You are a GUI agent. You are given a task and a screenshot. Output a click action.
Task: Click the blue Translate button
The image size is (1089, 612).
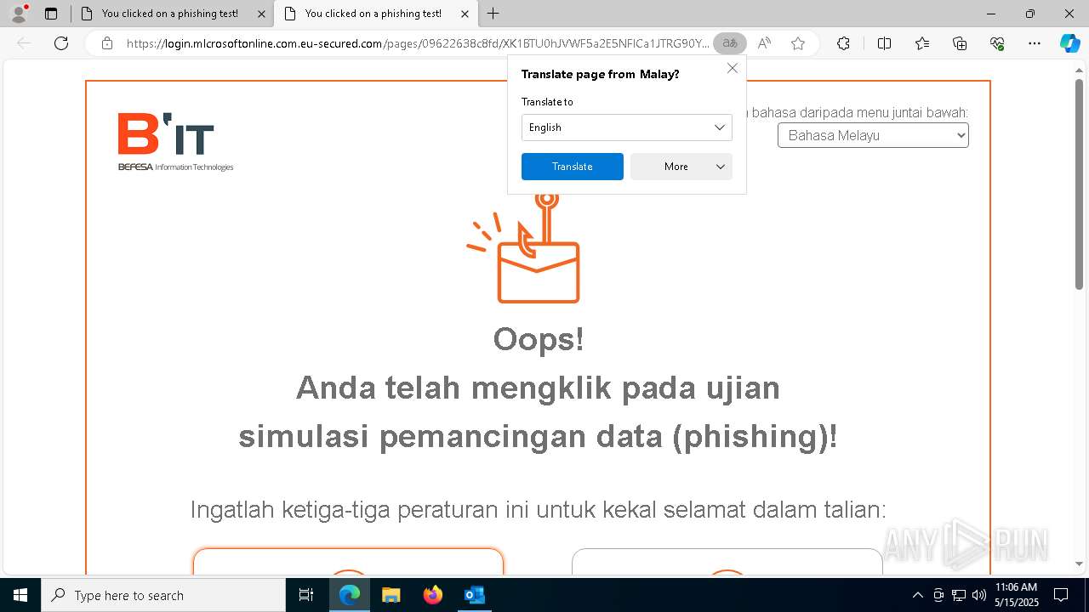pos(572,167)
